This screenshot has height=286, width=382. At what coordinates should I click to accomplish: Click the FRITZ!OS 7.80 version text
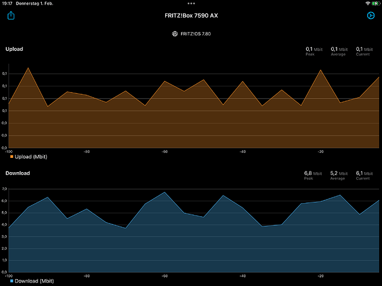point(196,34)
